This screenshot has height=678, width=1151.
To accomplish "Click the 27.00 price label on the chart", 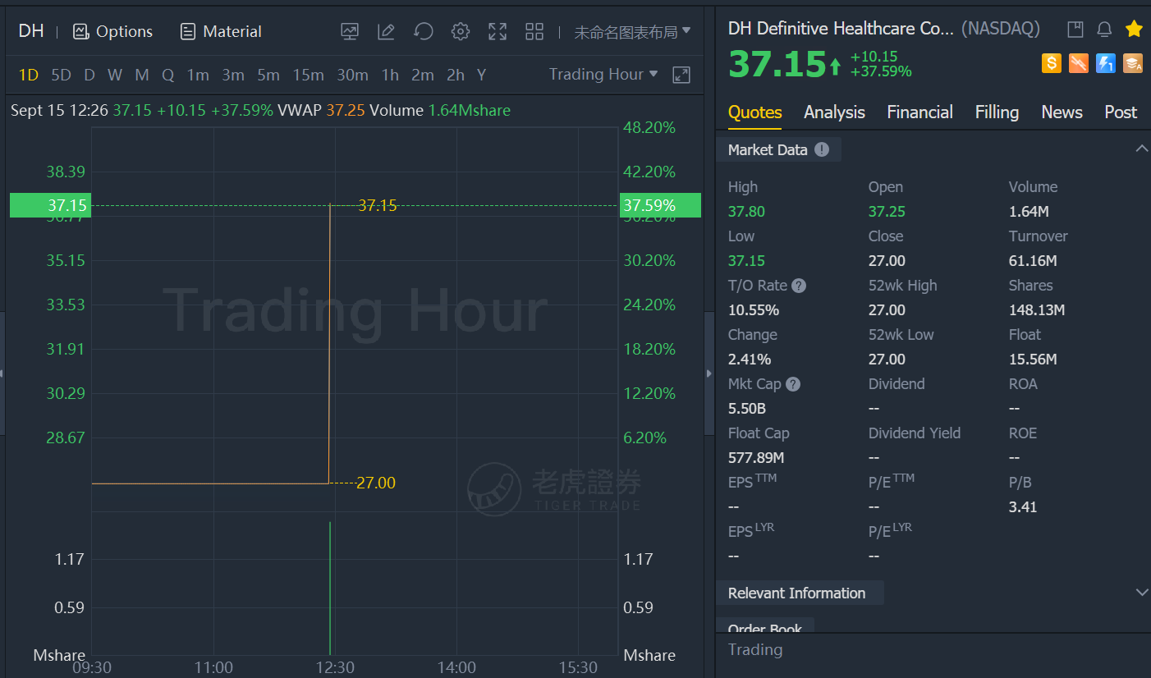I will point(376,483).
